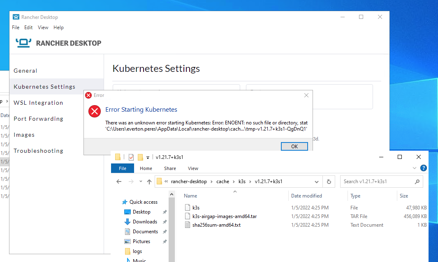This screenshot has height=262, width=438.
Task: Open Downloads in navigation pane
Action: click(x=145, y=222)
